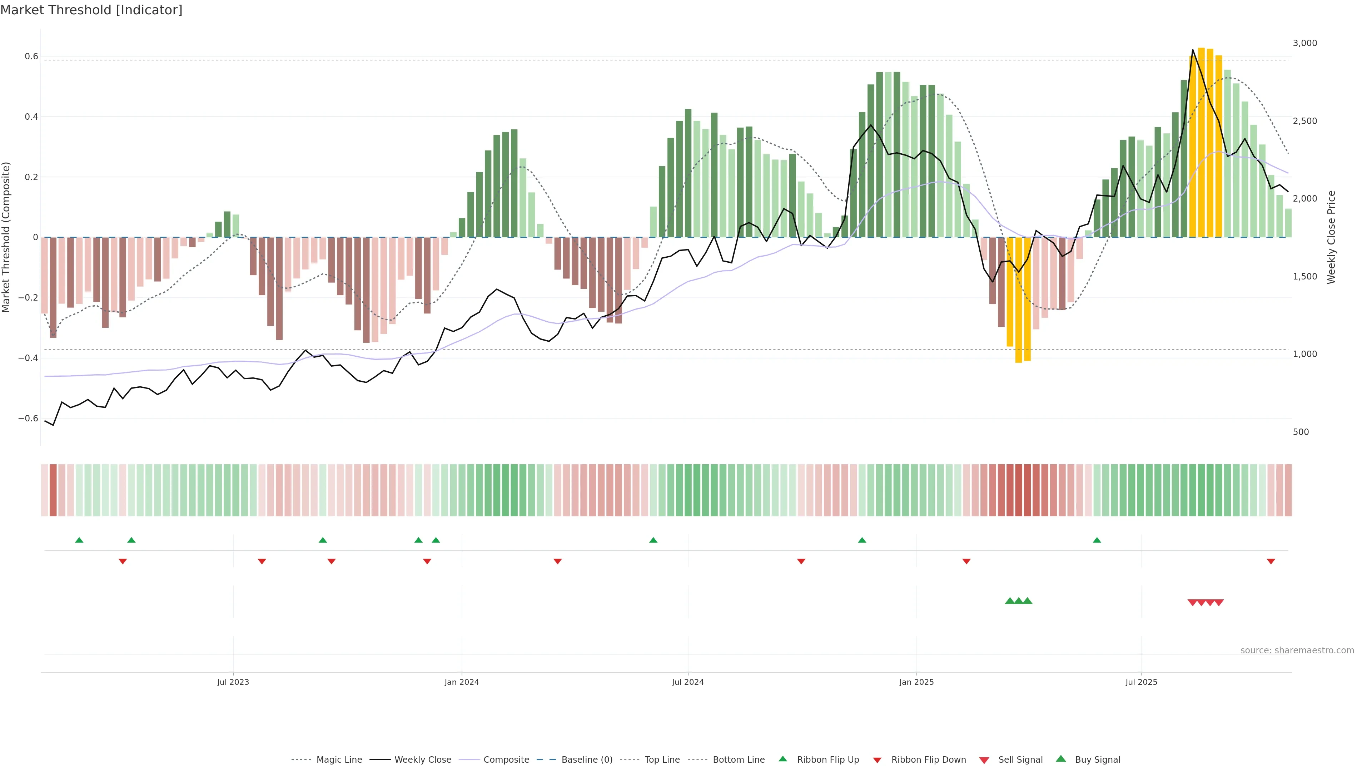This screenshot has width=1372, height=772.
Task: Click the rightmost red Ribbon Flip Down marker
Action: 1271,561
